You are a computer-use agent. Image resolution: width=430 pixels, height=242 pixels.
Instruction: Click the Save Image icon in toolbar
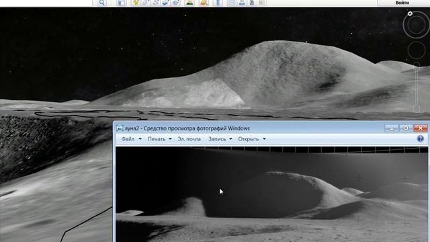click(252, 3)
